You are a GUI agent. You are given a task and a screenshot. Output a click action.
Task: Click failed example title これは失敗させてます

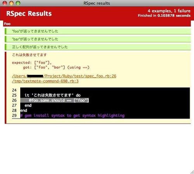[x=29, y=55]
